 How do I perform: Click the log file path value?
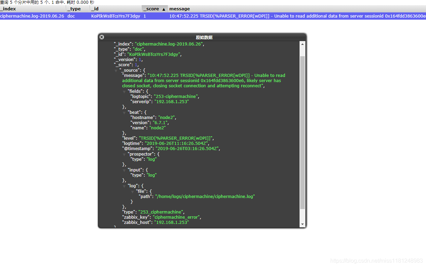pos(205,196)
